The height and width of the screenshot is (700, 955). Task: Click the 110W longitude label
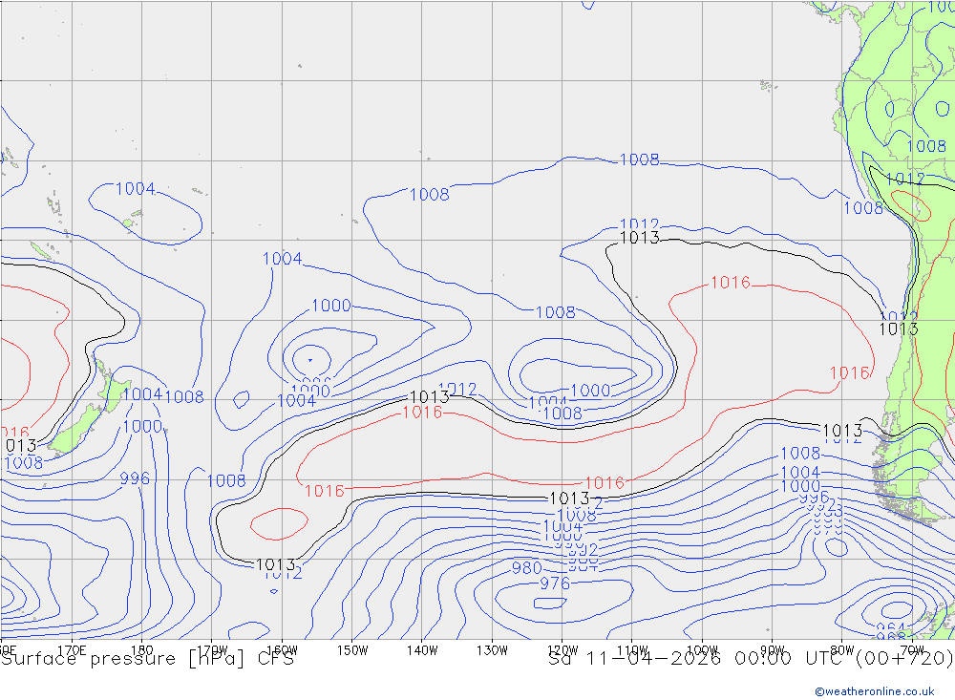632,650
